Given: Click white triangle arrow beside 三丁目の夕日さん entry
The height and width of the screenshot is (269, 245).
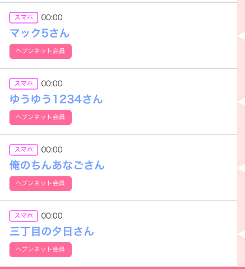Looking at the screenshot, I should pos(241,234).
